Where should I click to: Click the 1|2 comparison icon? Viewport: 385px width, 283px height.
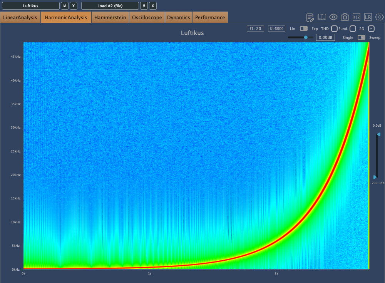(357, 17)
